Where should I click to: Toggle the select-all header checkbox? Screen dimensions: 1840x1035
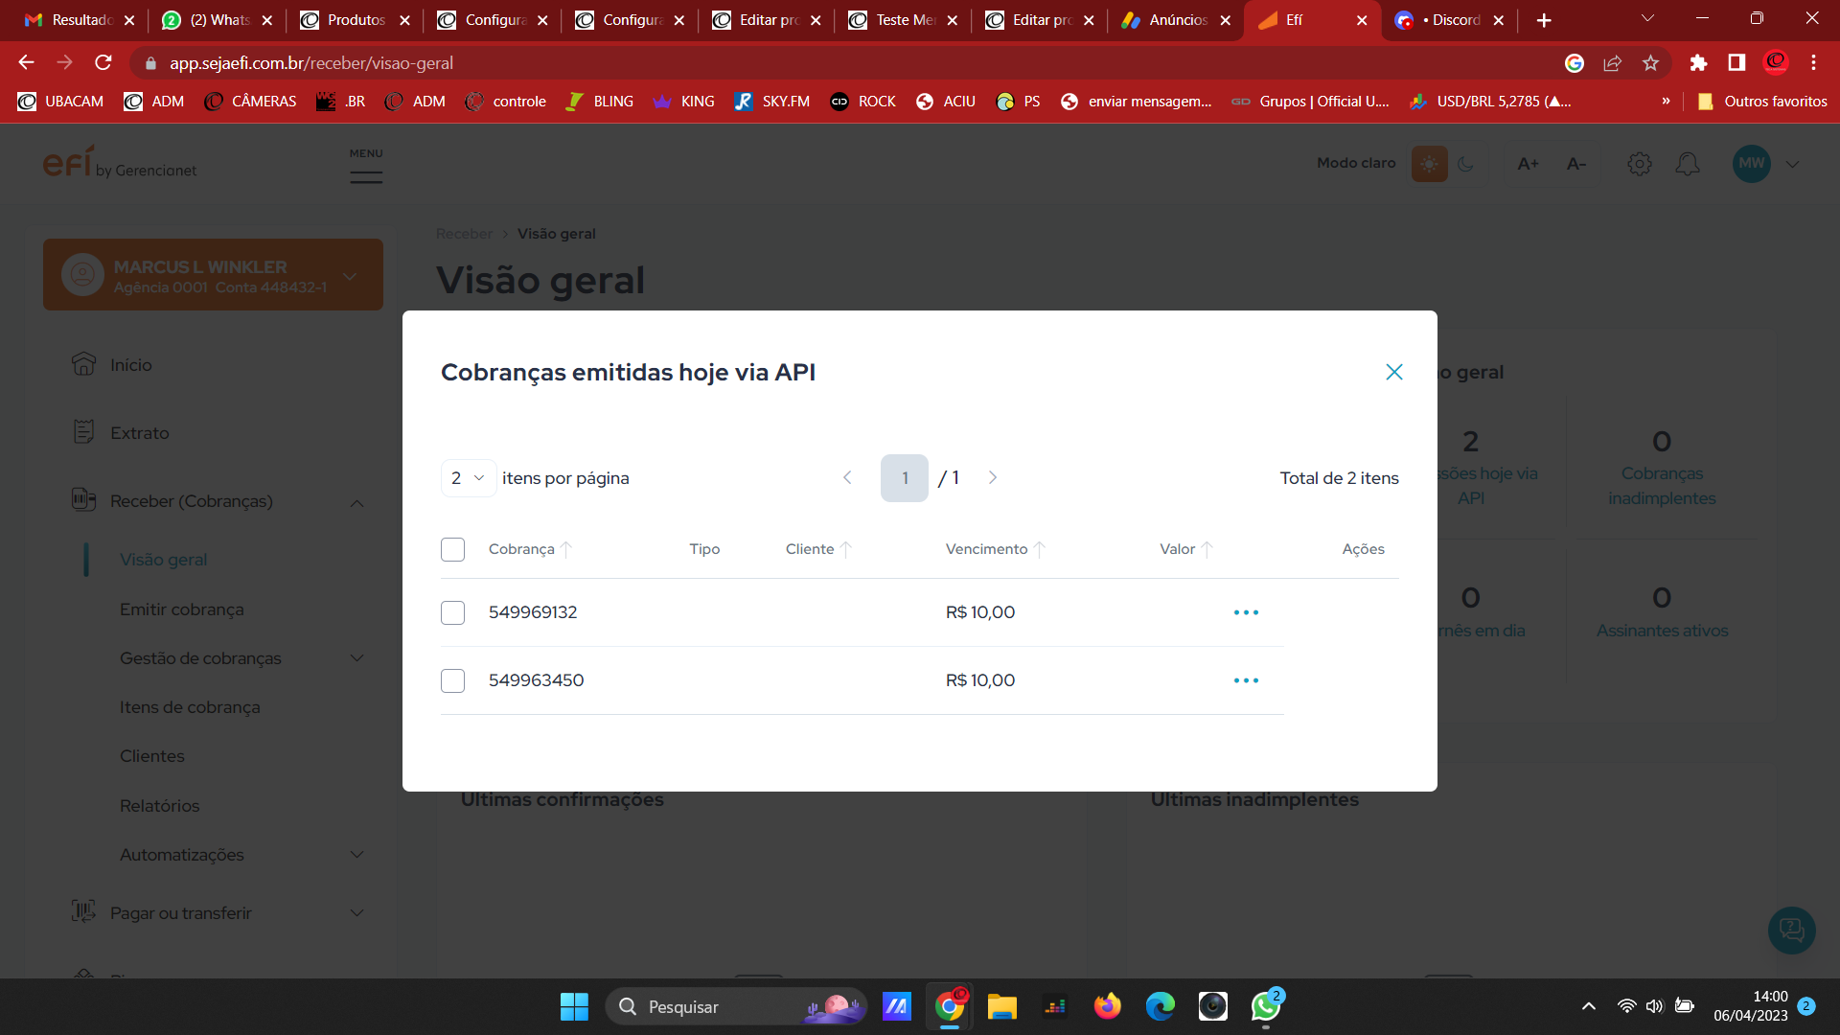click(x=452, y=548)
